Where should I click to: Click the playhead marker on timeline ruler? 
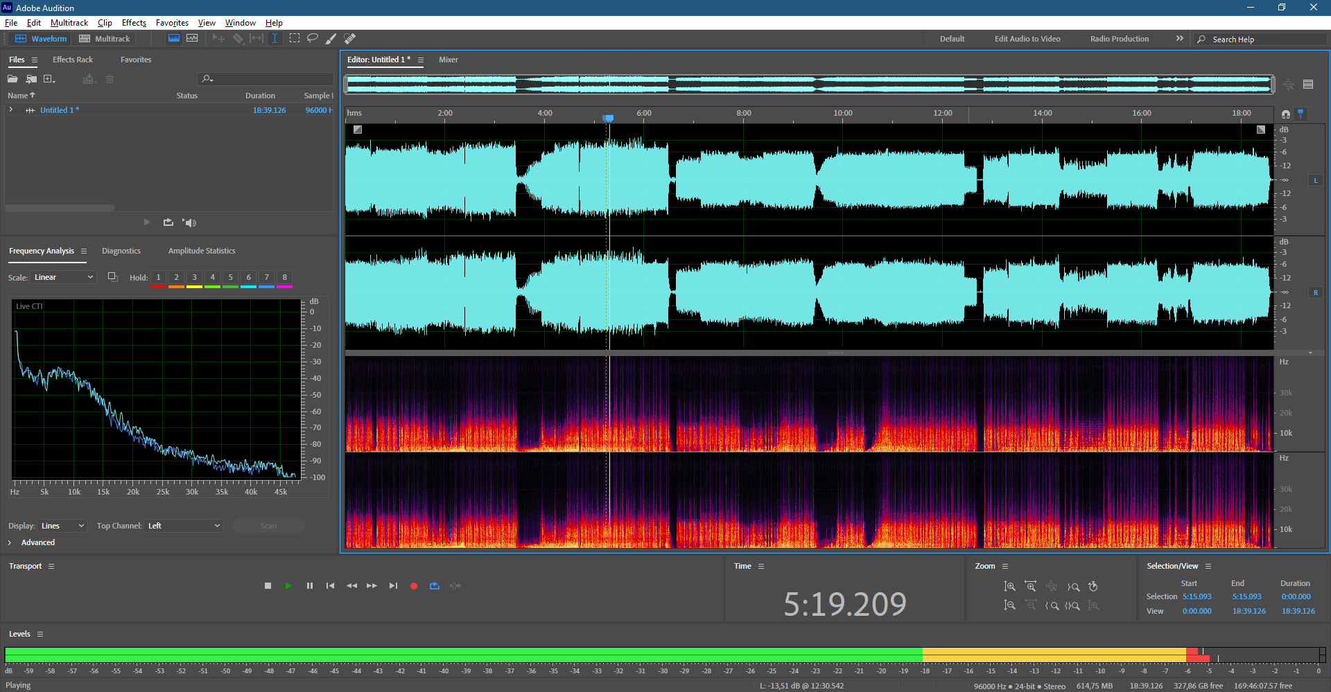click(609, 118)
